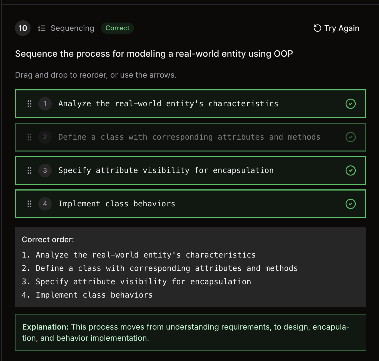
Task: Click the checkmark on Define a class row
Action: click(350, 137)
